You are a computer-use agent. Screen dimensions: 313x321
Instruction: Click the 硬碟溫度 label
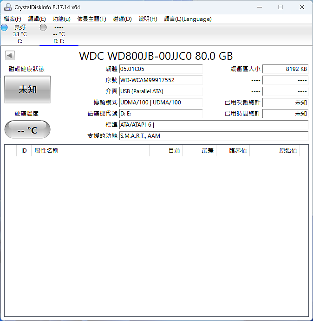26,113
